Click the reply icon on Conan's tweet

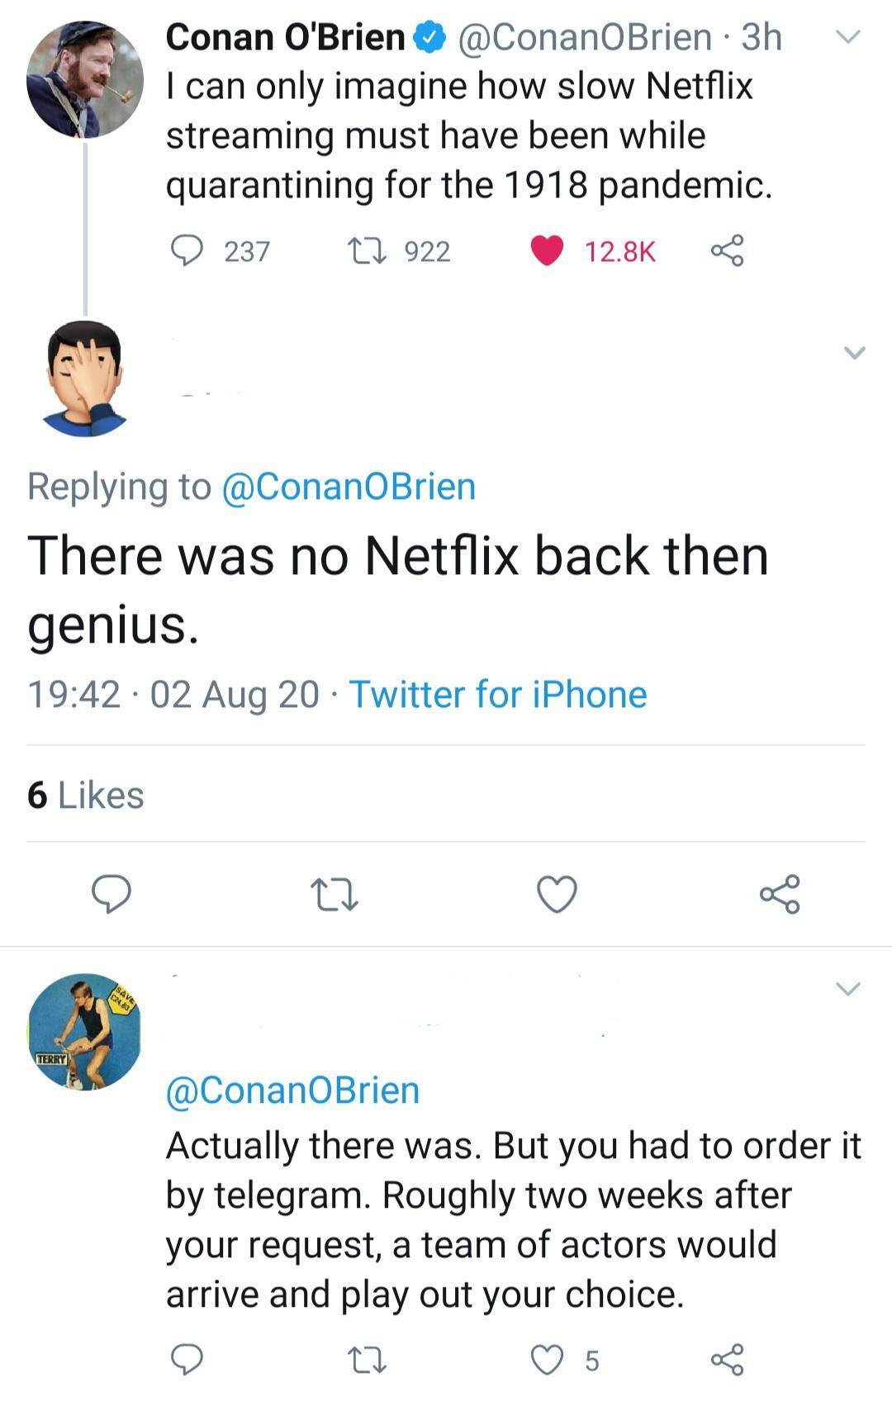point(192,249)
